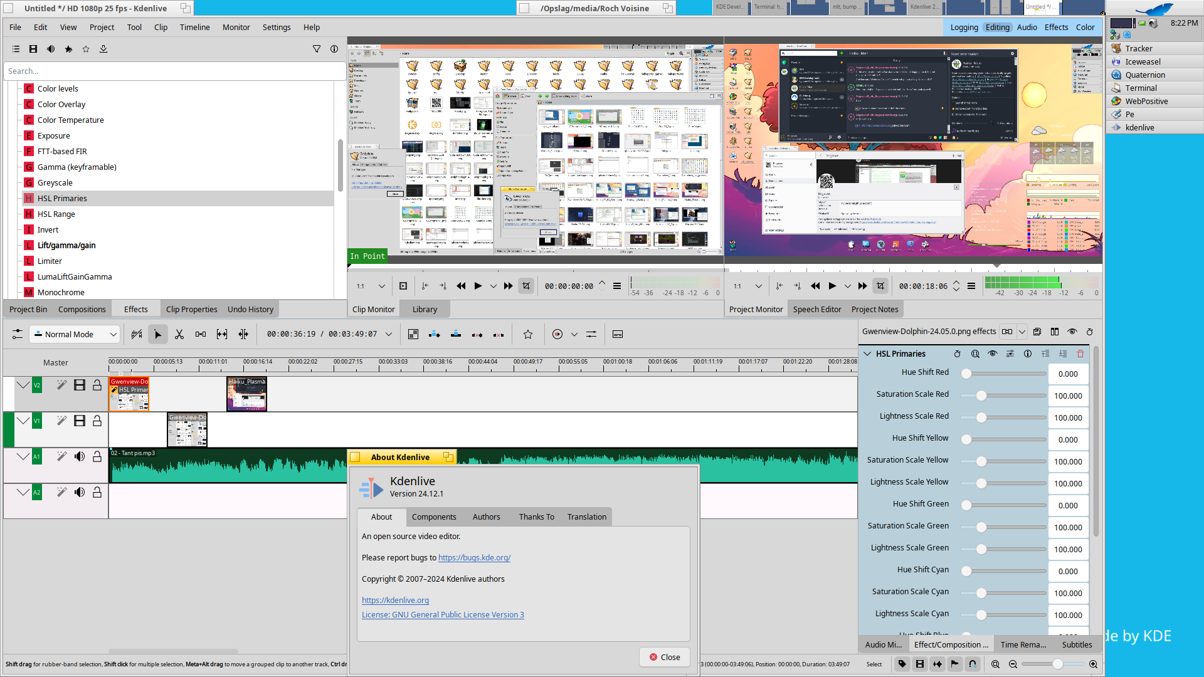This screenshot has width=1204, height=677.
Task: Toggle snapping magnet icon in status bar
Action: [x=973, y=664]
